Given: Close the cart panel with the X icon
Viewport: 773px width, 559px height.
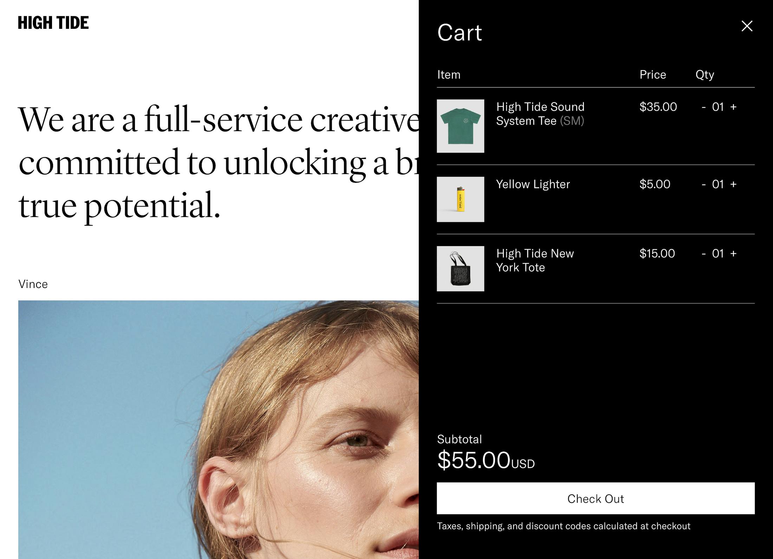Looking at the screenshot, I should [x=747, y=26].
